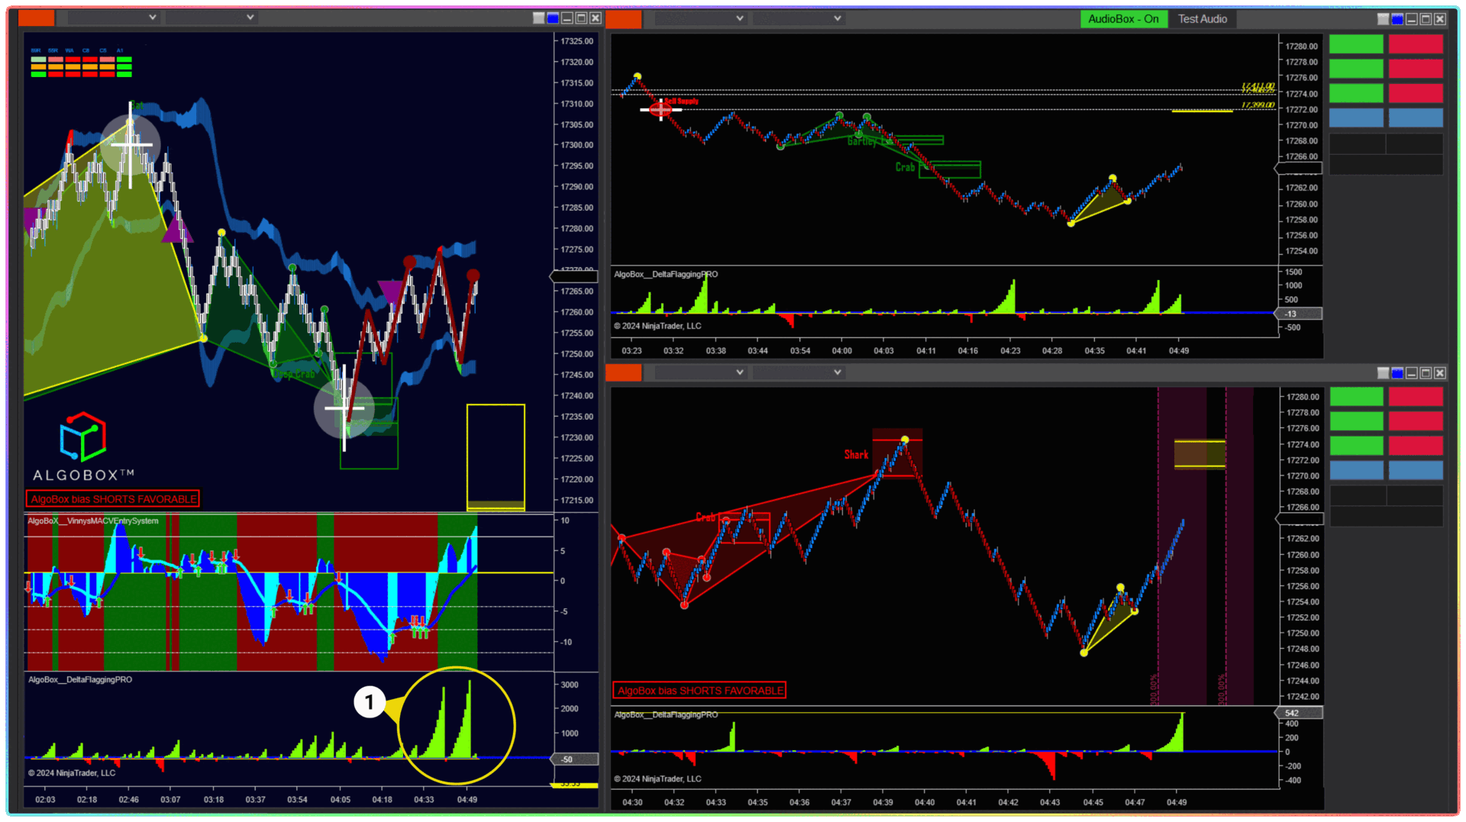Click the Sell Supply crosshair marker

(x=660, y=109)
